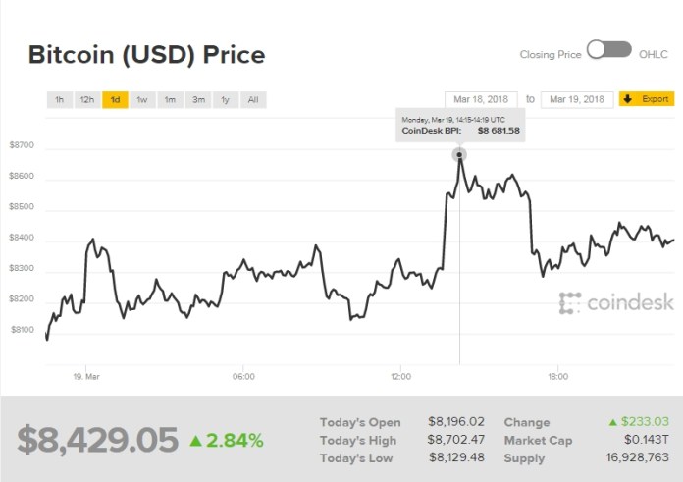This screenshot has height=482, width=683.
Task: Show the 3m price history
Action: click(x=198, y=99)
